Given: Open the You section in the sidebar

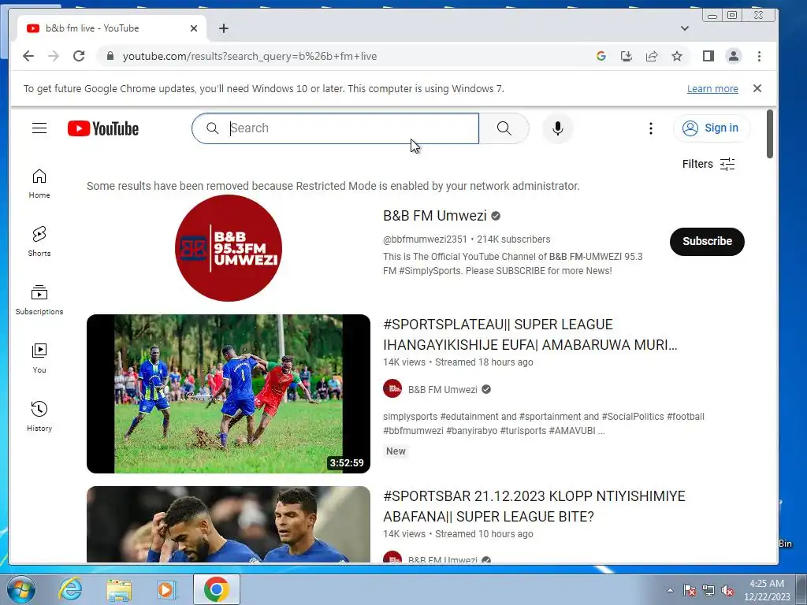Looking at the screenshot, I should pos(39,358).
